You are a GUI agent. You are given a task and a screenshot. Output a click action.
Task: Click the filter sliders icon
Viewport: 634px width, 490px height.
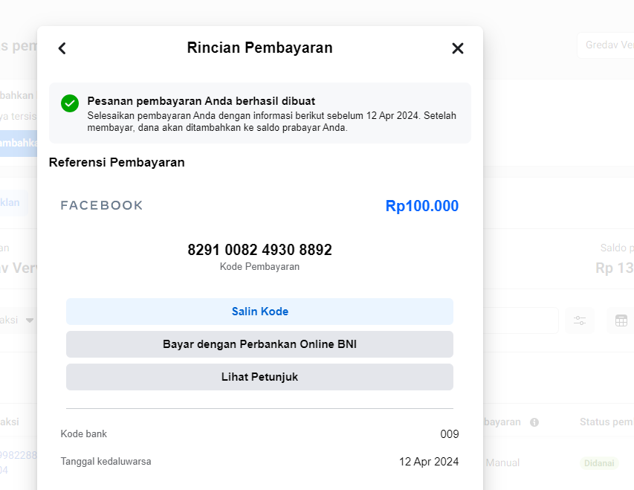point(580,320)
